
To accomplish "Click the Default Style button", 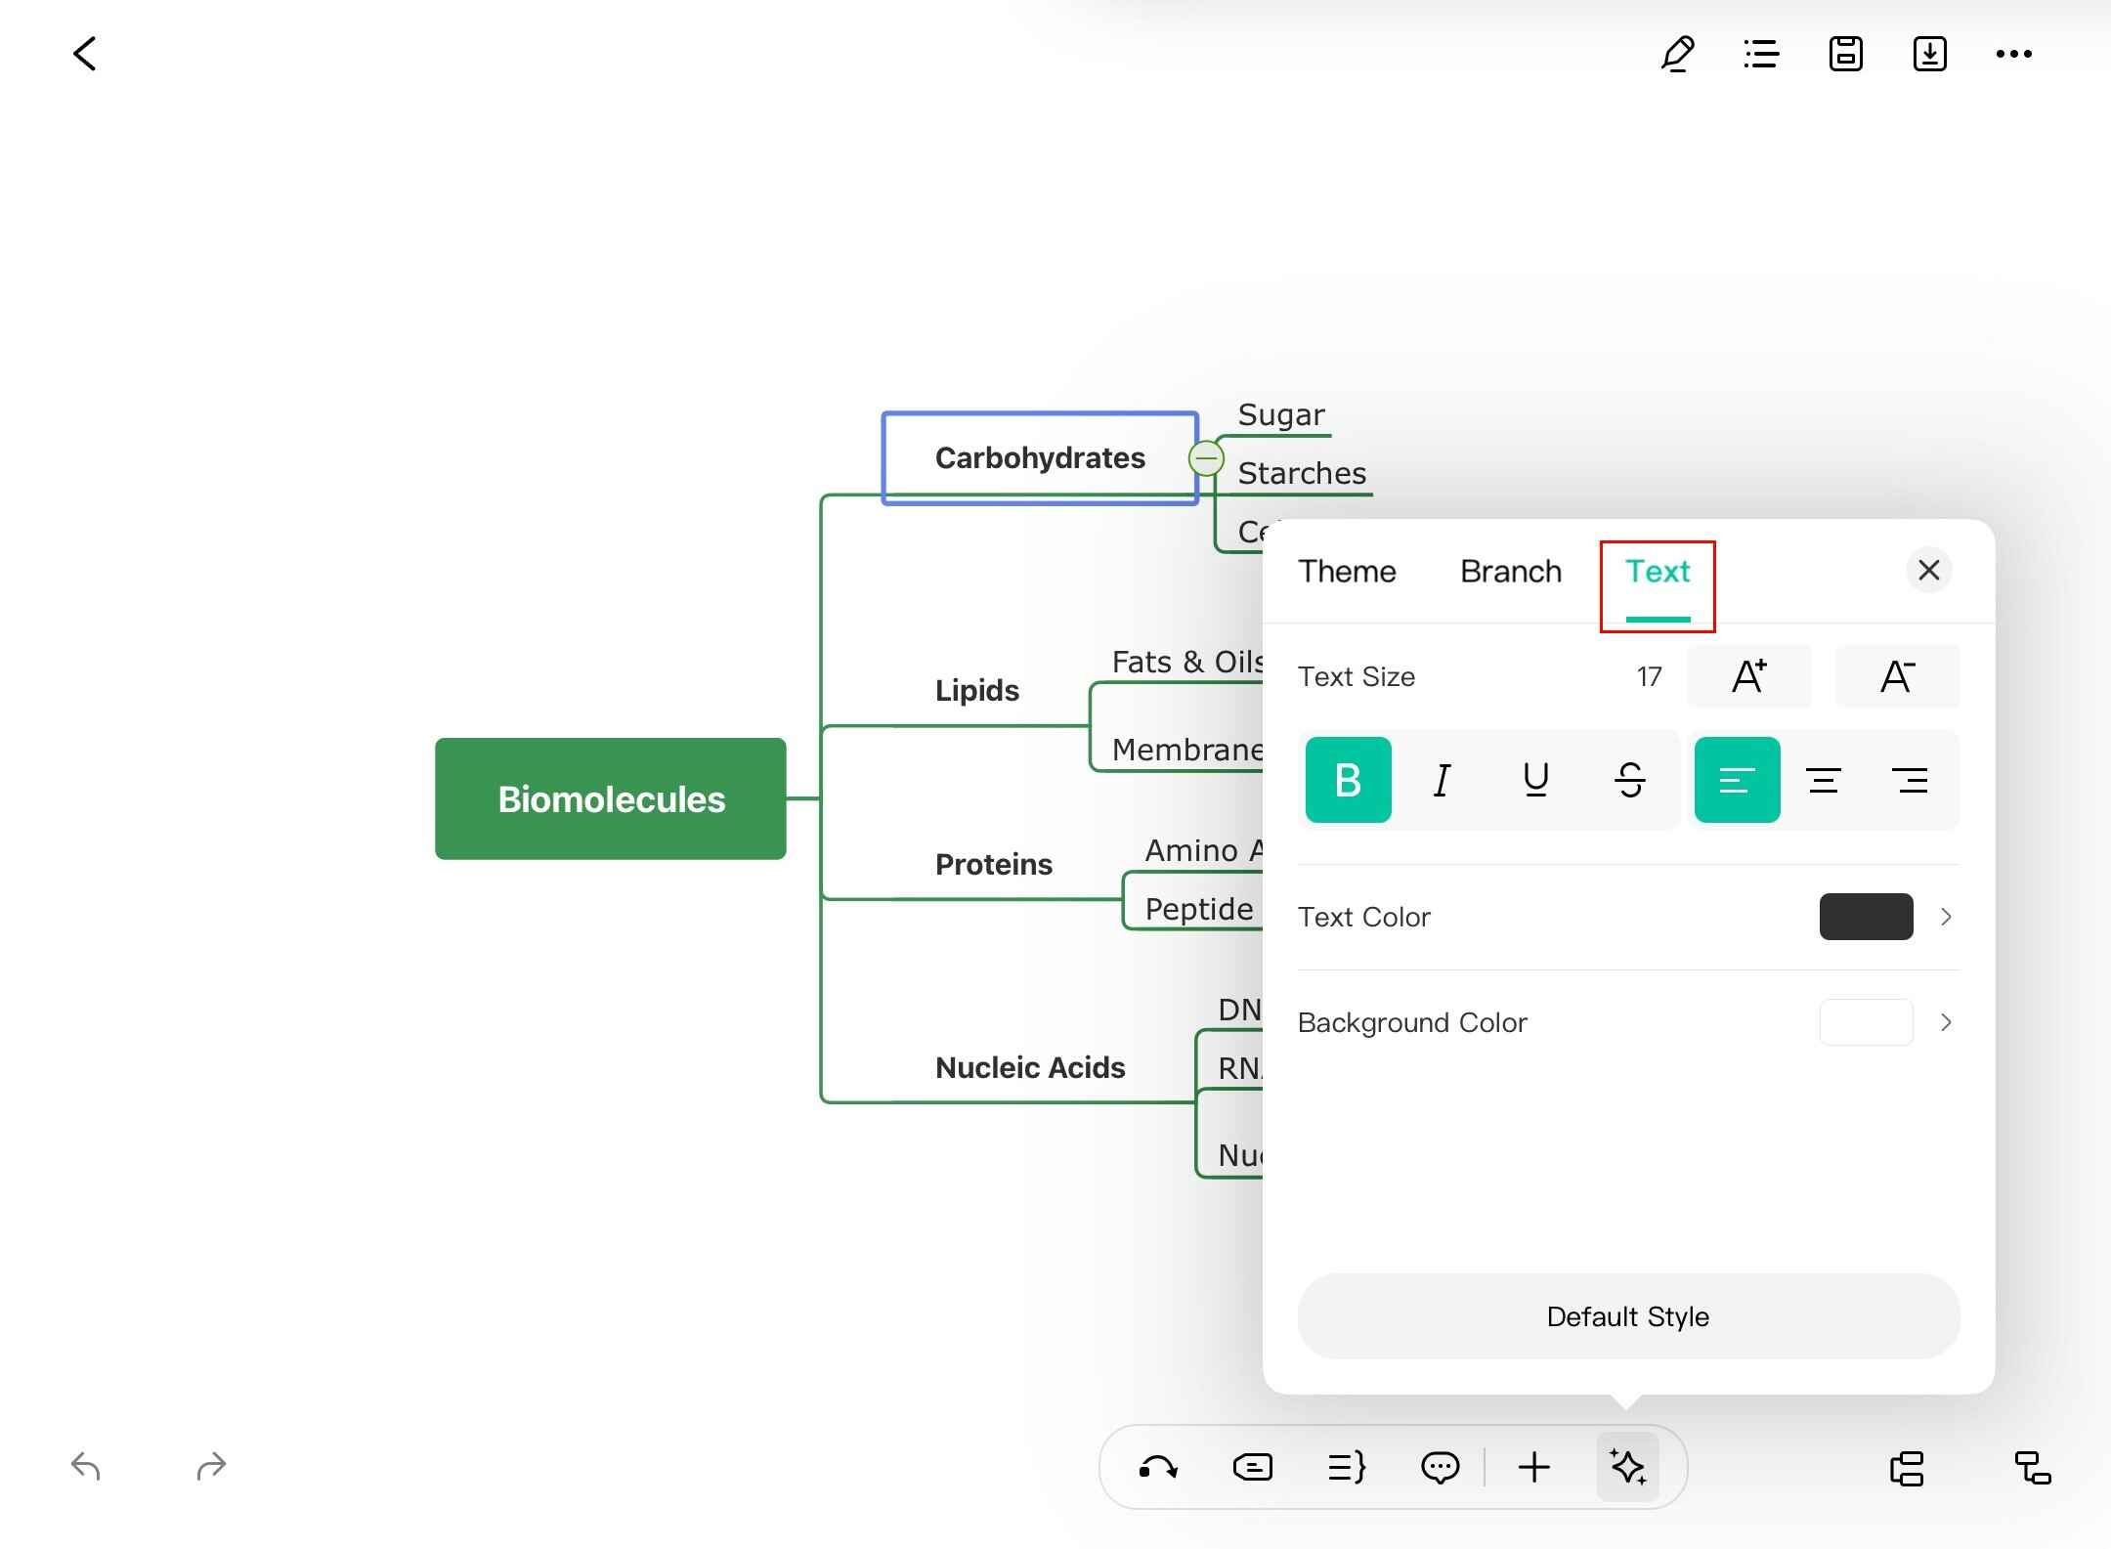I will 1628,1316.
